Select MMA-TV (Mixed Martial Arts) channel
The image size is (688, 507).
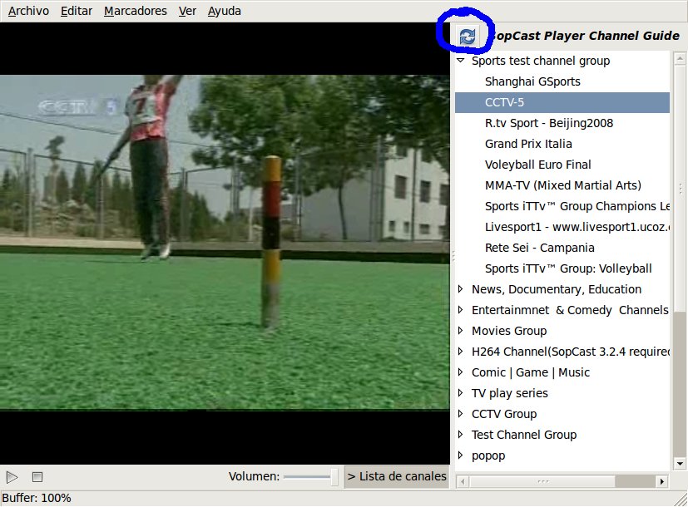562,185
